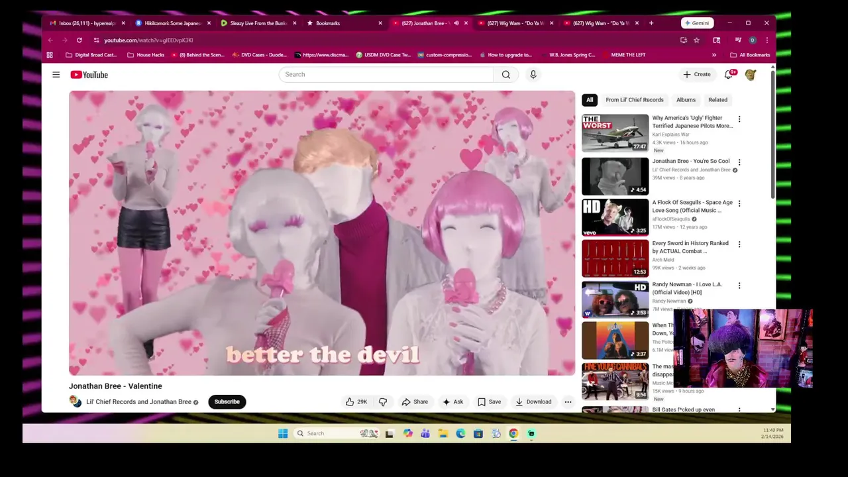Open the Digital Broad Cast bookmark folder
Viewport: 848px width, 477px height.
coord(91,55)
